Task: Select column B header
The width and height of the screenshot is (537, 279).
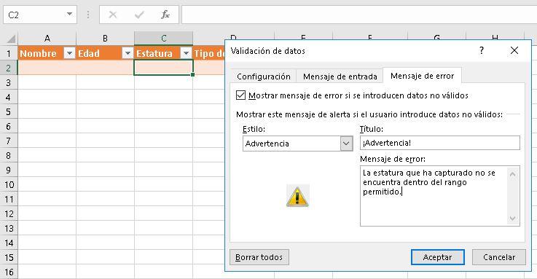Action: click(x=105, y=39)
